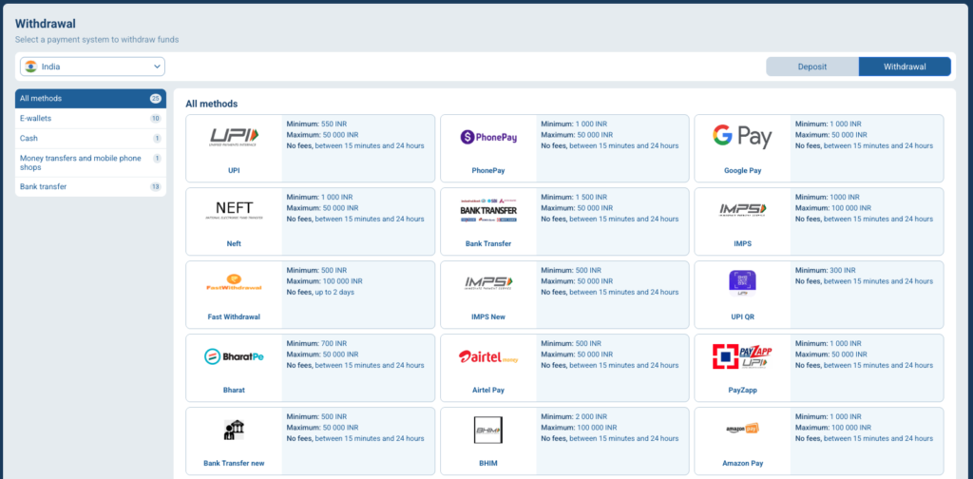Click the Google Pay logo

point(742,137)
